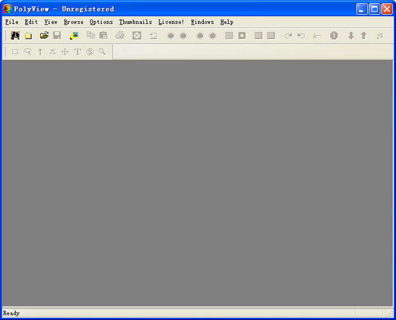Open the Browse menu
This screenshot has width=396, height=320.
[74, 22]
